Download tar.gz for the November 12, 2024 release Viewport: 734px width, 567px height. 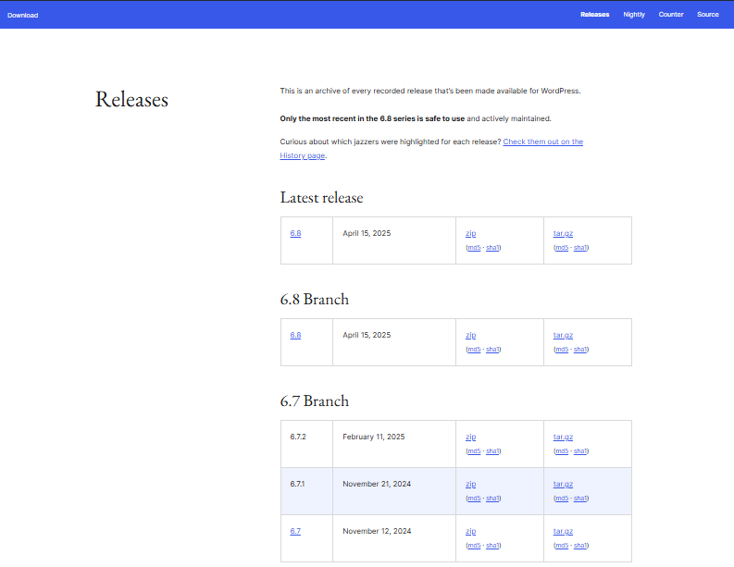pyautogui.click(x=563, y=531)
